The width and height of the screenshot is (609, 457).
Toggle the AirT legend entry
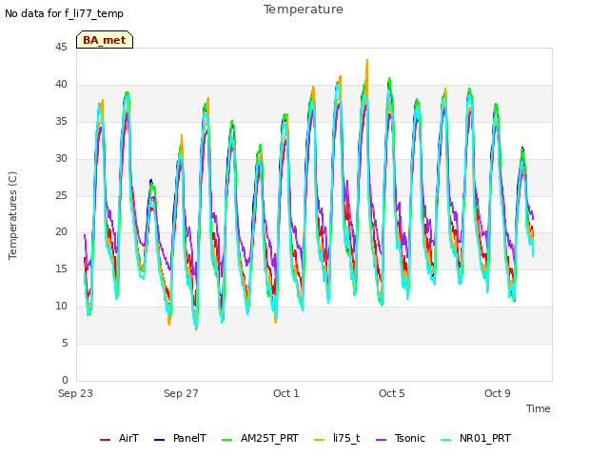[119, 438]
